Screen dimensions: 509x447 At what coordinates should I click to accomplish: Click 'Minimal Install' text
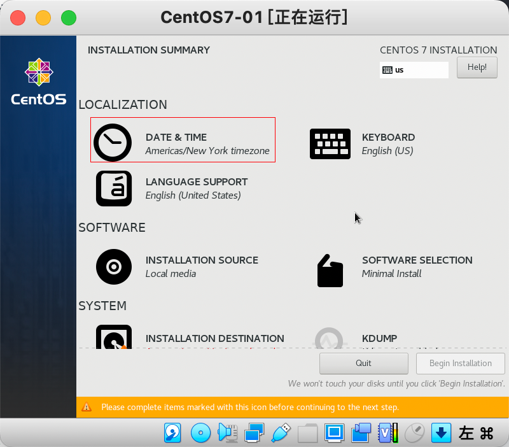pos(391,274)
